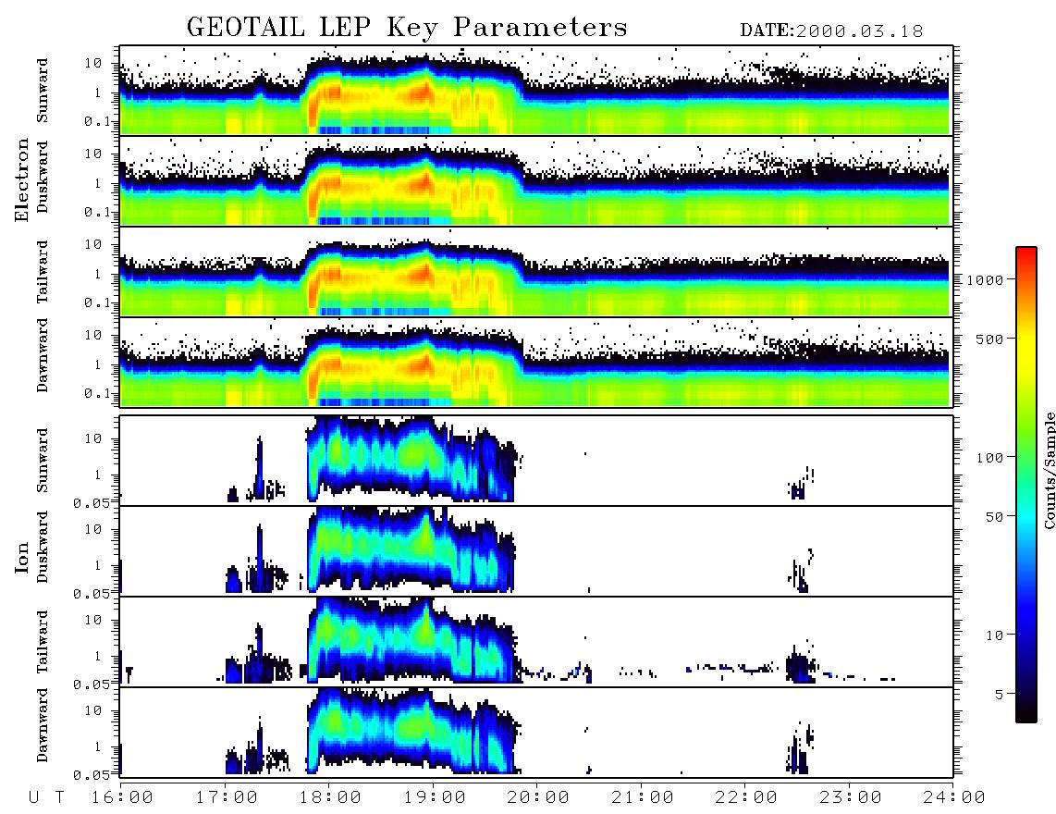
Task: Select the "18:00" time tick label
Action: [x=331, y=797]
